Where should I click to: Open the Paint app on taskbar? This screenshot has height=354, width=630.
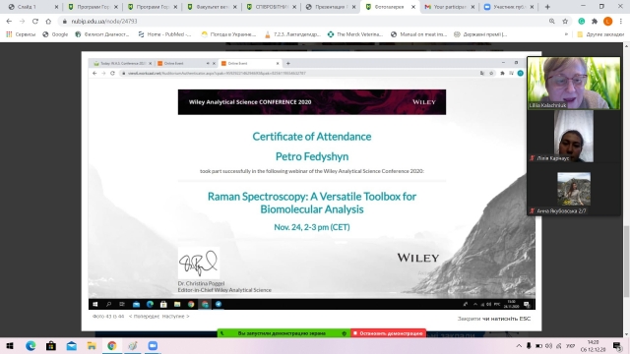tap(133, 345)
